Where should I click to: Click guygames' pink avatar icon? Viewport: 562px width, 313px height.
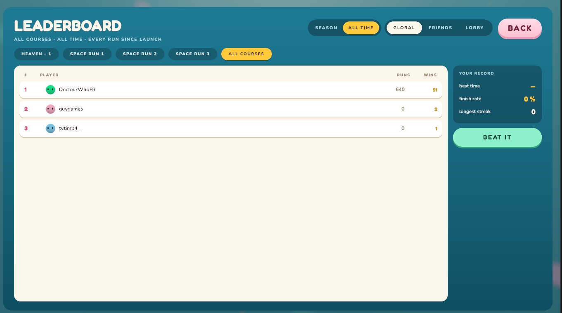click(50, 109)
